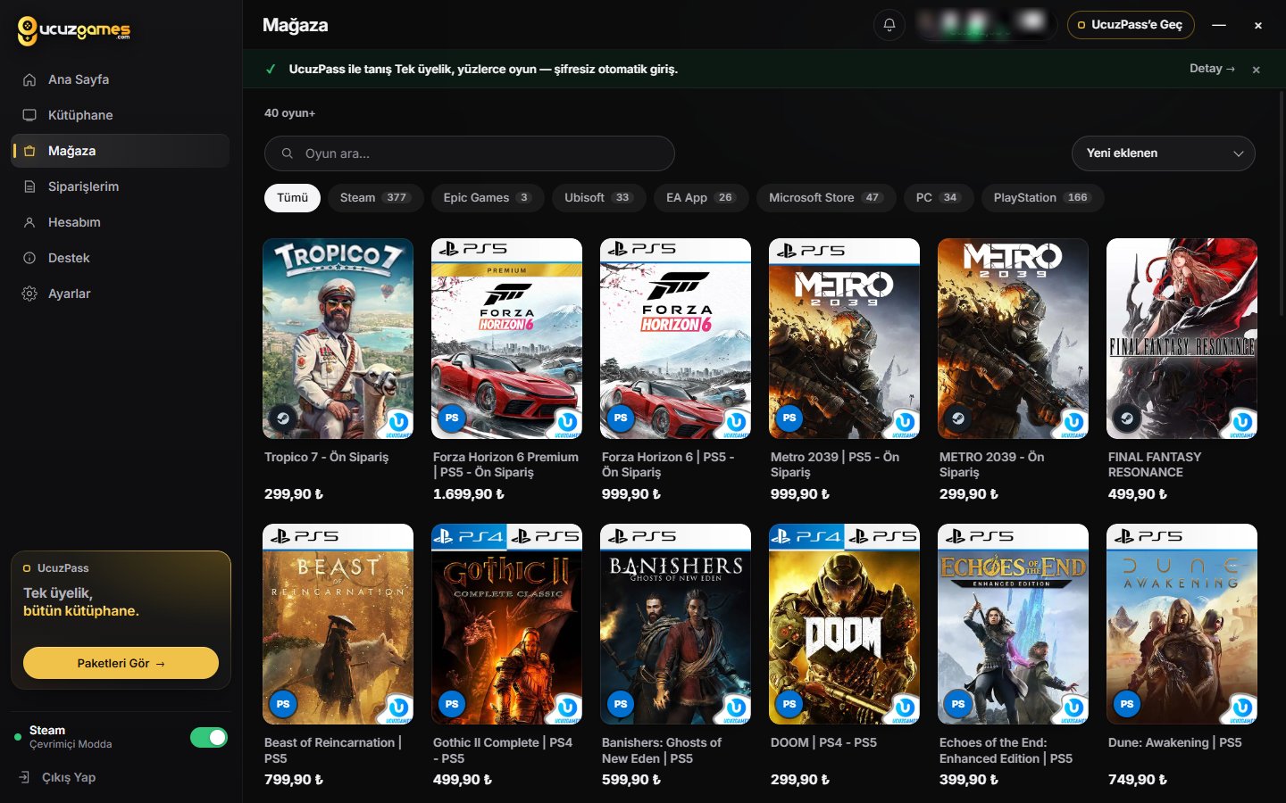Viewport: 1286px width, 803px height.
Task: Open the Gothic II Complete cover
Action: (506, 624)
